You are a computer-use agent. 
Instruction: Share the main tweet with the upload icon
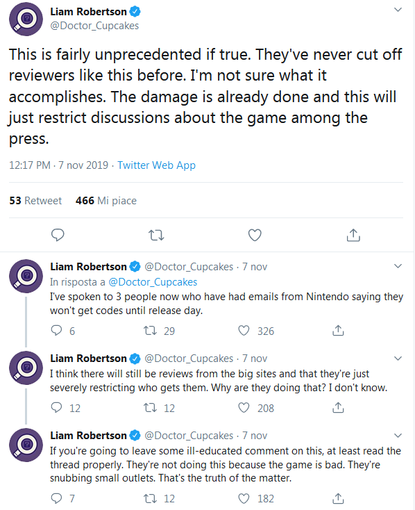pyautogui.click(x=353, y=235)
